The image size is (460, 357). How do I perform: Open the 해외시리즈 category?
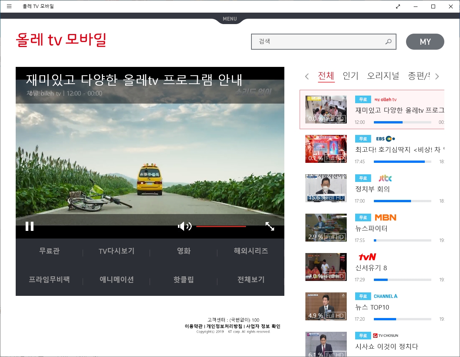point(251,252)
